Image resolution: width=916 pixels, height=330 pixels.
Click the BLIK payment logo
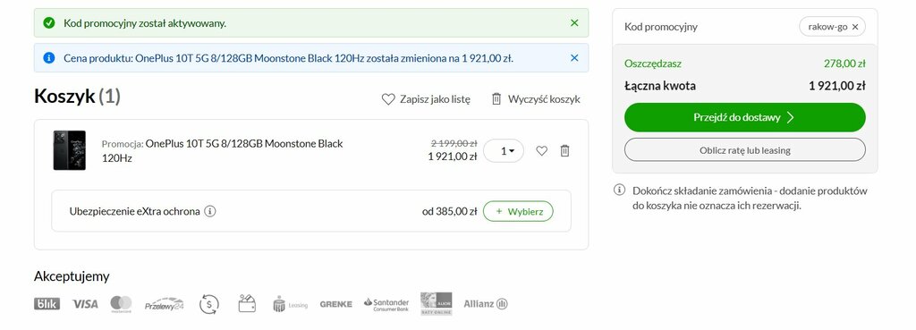(x=47, y=304)
